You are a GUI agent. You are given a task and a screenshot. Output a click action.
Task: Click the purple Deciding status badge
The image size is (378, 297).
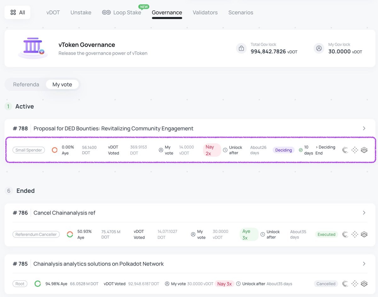(x=283, y=150)
